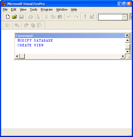Click the Run exclamation mark icon
Image resolution: width=133 pixels, height=137 pixels.
85,17
